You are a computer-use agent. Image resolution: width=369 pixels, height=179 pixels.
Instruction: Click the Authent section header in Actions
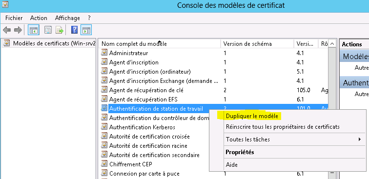tap(354, 83)
